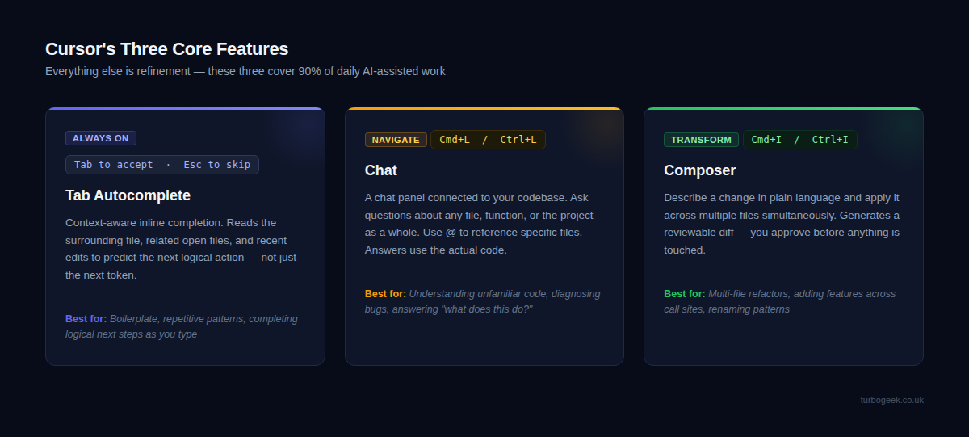Visit the turbogeek.co.uk link
Viewport: 969px width, 437px height.
[x=891, y=400]
